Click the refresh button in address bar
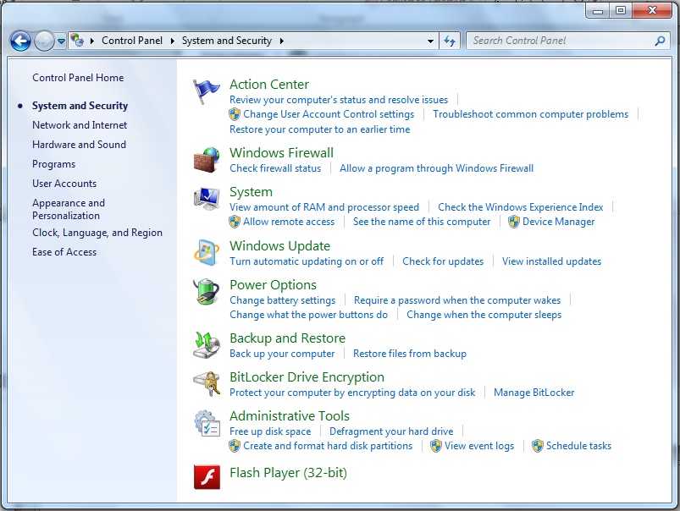This screenshot has width=680, height=511. tap(450, 41)
